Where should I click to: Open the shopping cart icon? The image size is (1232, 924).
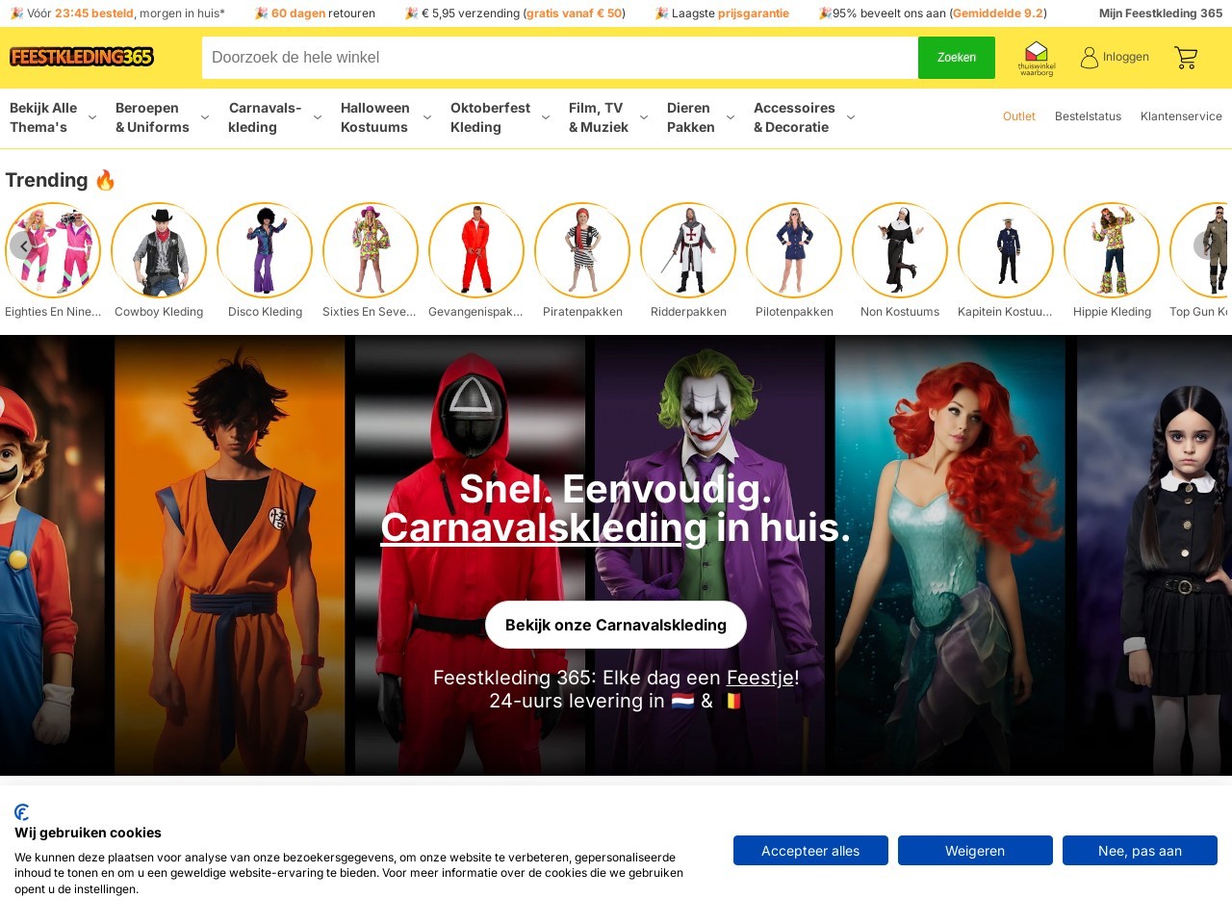point(1186,58)
